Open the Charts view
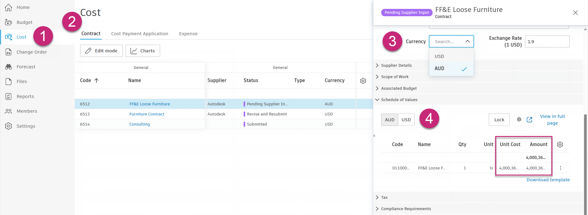Viewport: 588px width, 215px height. [x=143, y=51]
